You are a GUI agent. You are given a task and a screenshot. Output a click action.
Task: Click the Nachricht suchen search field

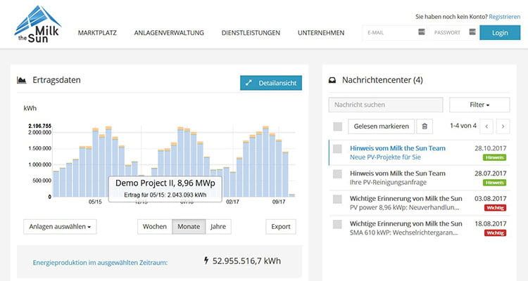pos(386,105)
